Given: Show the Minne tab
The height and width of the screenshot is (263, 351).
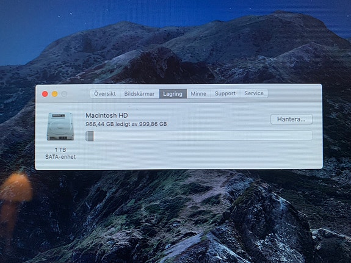Looking at the screenshot, I should click(x=198, y=93).
